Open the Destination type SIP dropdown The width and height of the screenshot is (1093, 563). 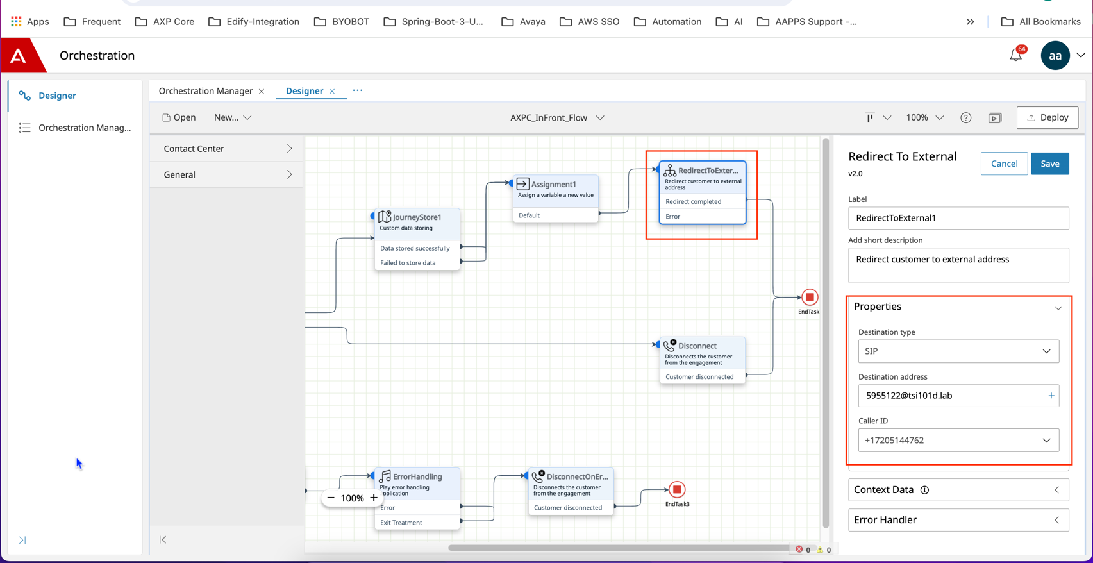point(958,351)
